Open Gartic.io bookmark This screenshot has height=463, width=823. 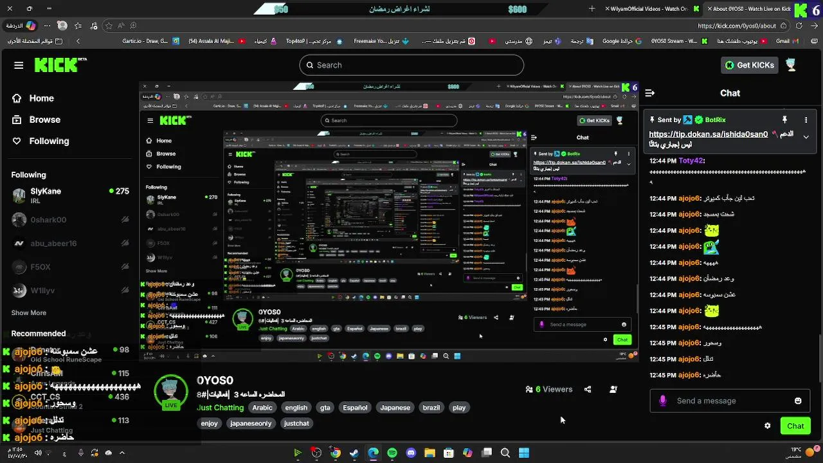pos(151,41)
